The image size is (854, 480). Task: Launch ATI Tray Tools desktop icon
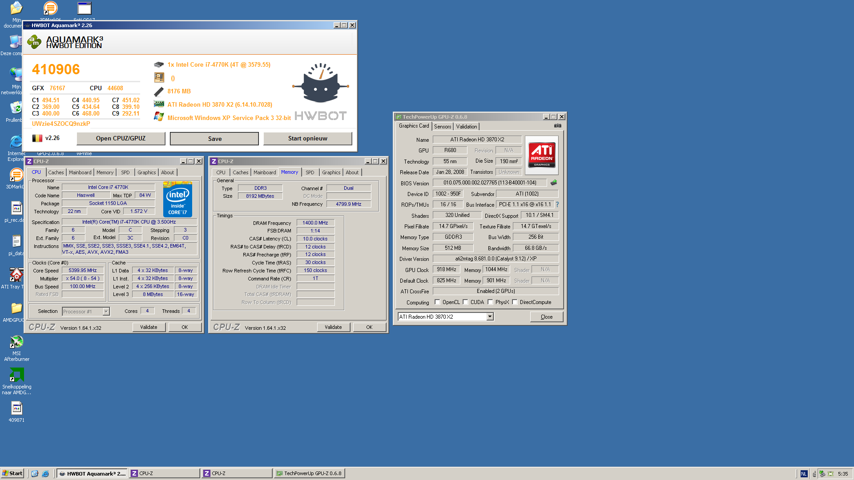coord(16,275)
